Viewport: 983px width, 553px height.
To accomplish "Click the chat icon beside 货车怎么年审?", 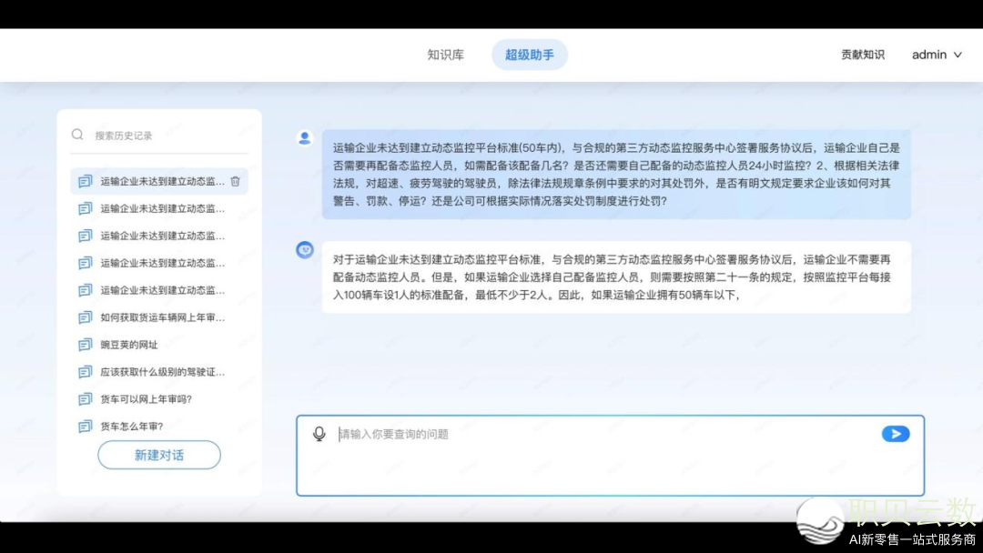I will [86, 427].
